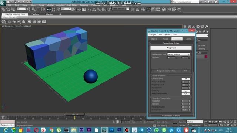Click the Bind to Space Warp icon

coord(13,10)
